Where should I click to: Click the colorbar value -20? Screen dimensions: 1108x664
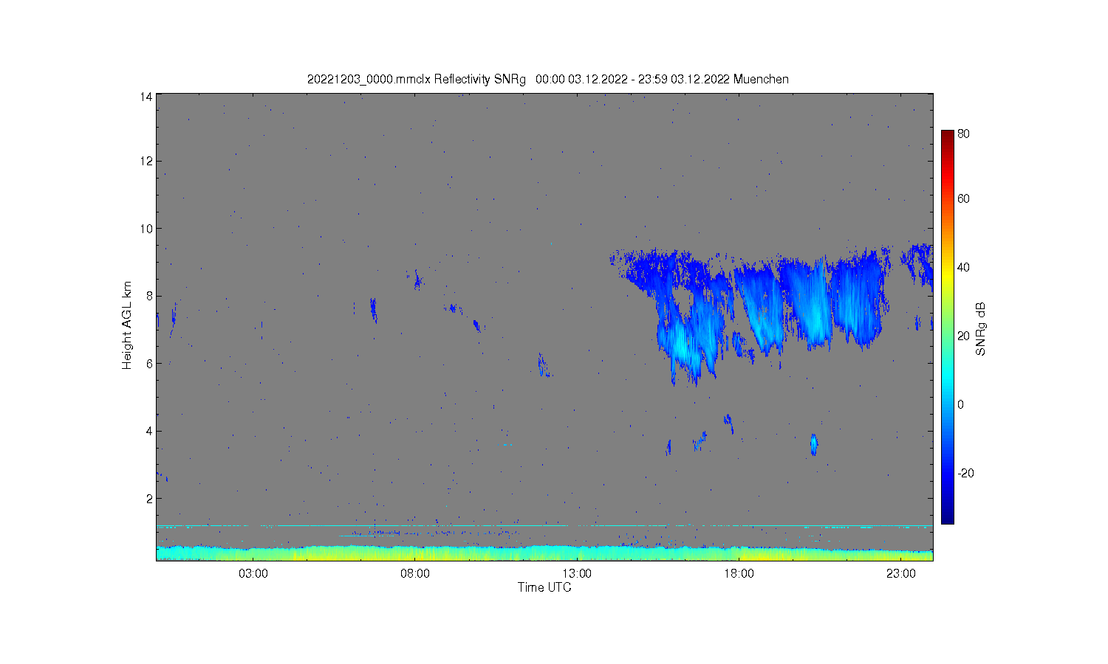click(965, 473)
